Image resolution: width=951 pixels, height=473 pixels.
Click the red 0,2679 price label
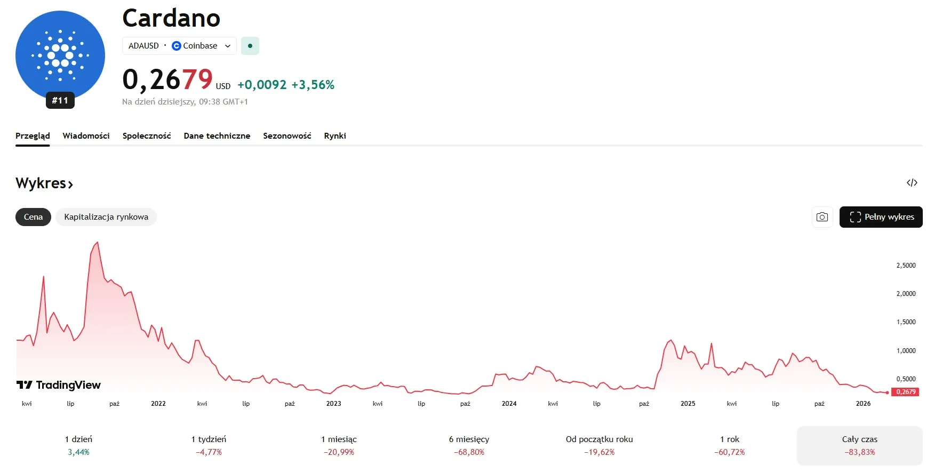905,392
